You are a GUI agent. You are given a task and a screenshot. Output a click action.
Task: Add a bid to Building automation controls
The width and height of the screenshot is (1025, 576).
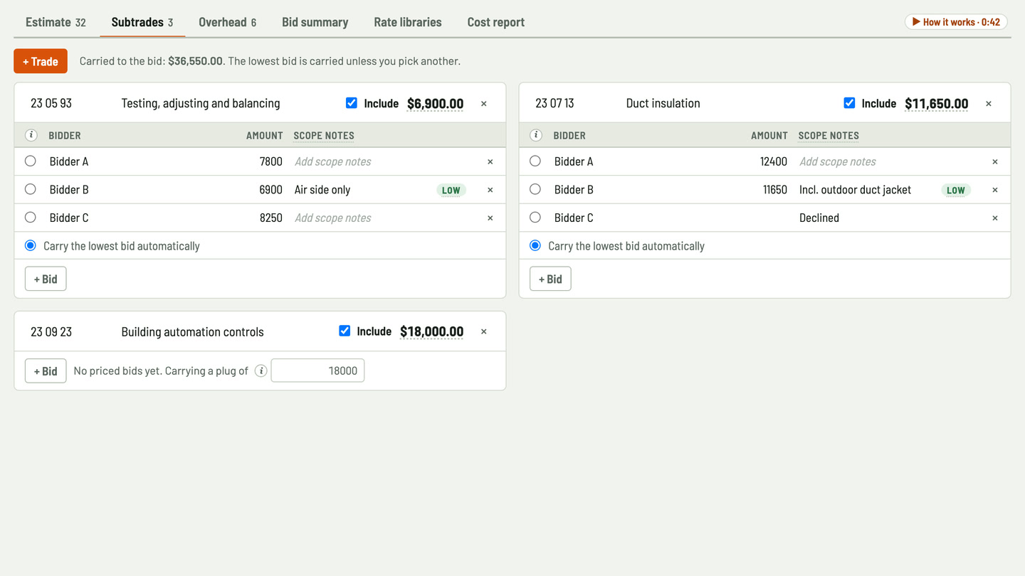tap(46, 370)
